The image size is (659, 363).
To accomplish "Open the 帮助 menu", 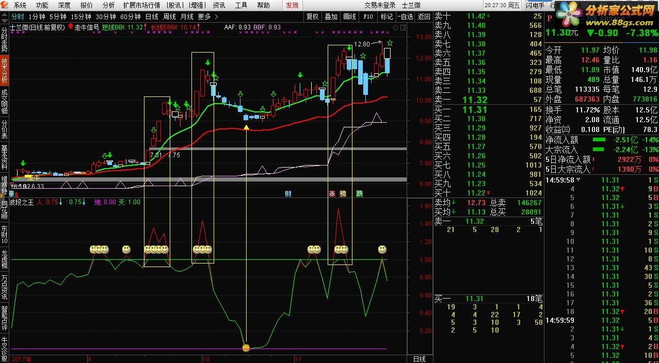I will click(263, 5).
